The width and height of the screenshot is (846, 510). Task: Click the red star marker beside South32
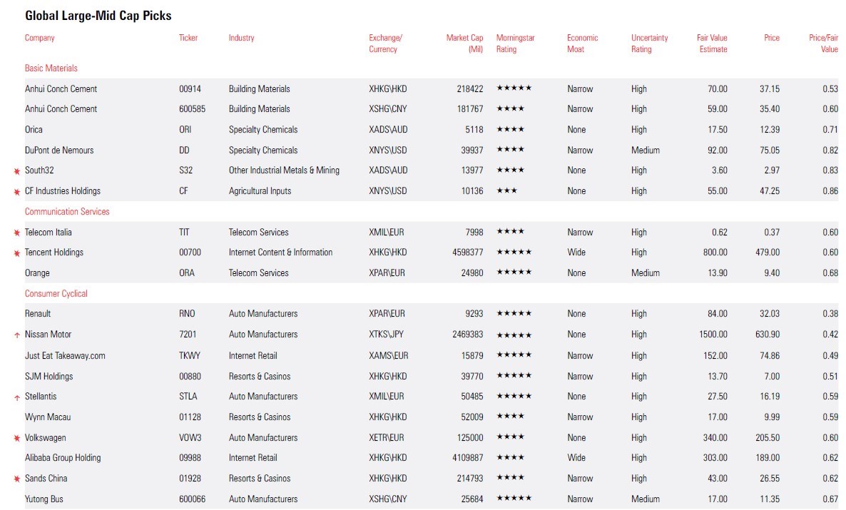(x=17, y=171)
